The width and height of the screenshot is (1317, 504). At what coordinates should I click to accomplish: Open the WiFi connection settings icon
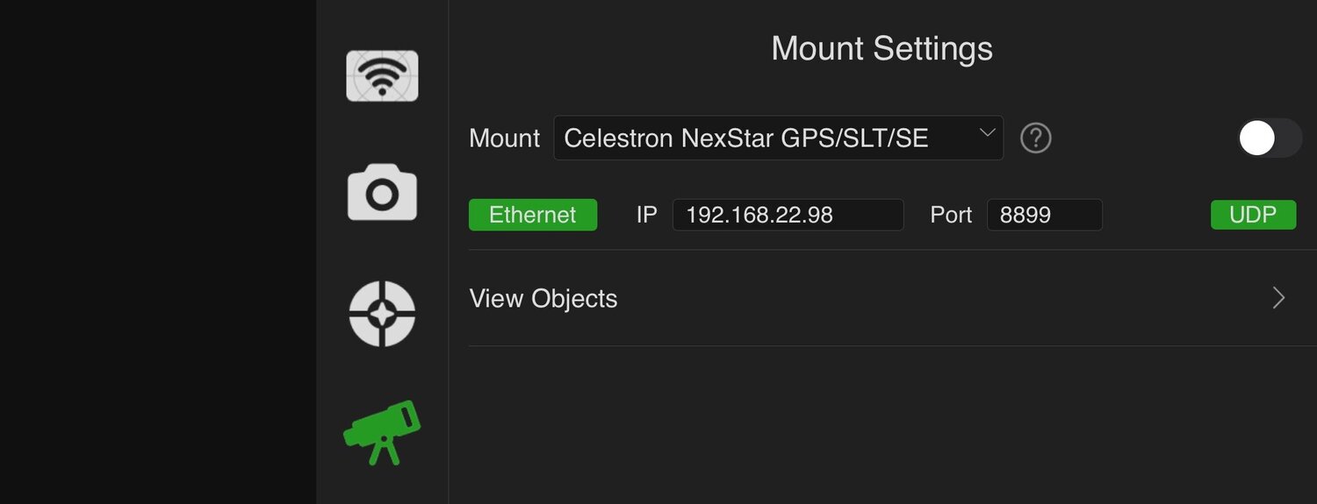[x=382, y=76]
